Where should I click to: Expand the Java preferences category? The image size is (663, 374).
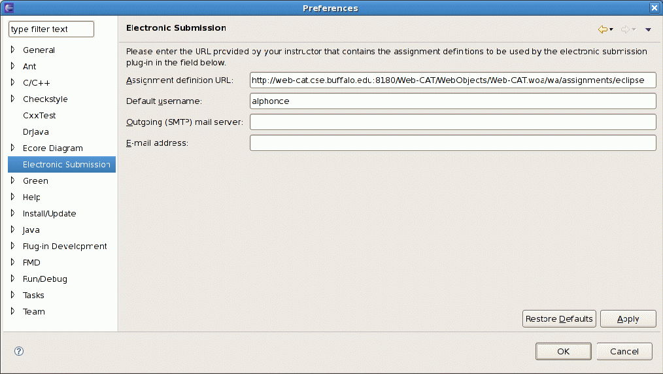[x=12, y=229]
